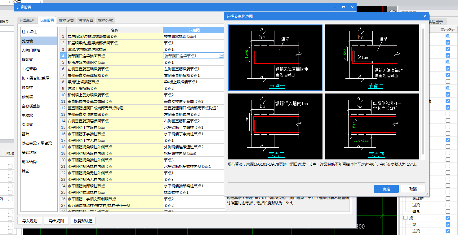This screenshot has height=235, width=458.
Task: Click the 节点图 column header
Action: coord(194,30)
